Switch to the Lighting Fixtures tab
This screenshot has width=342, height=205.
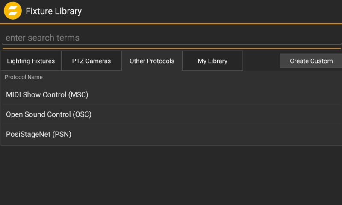pos(31,61)
